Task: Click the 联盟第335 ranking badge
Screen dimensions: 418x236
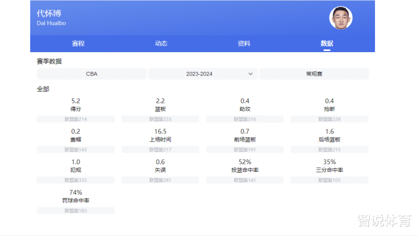Action: 76,180
